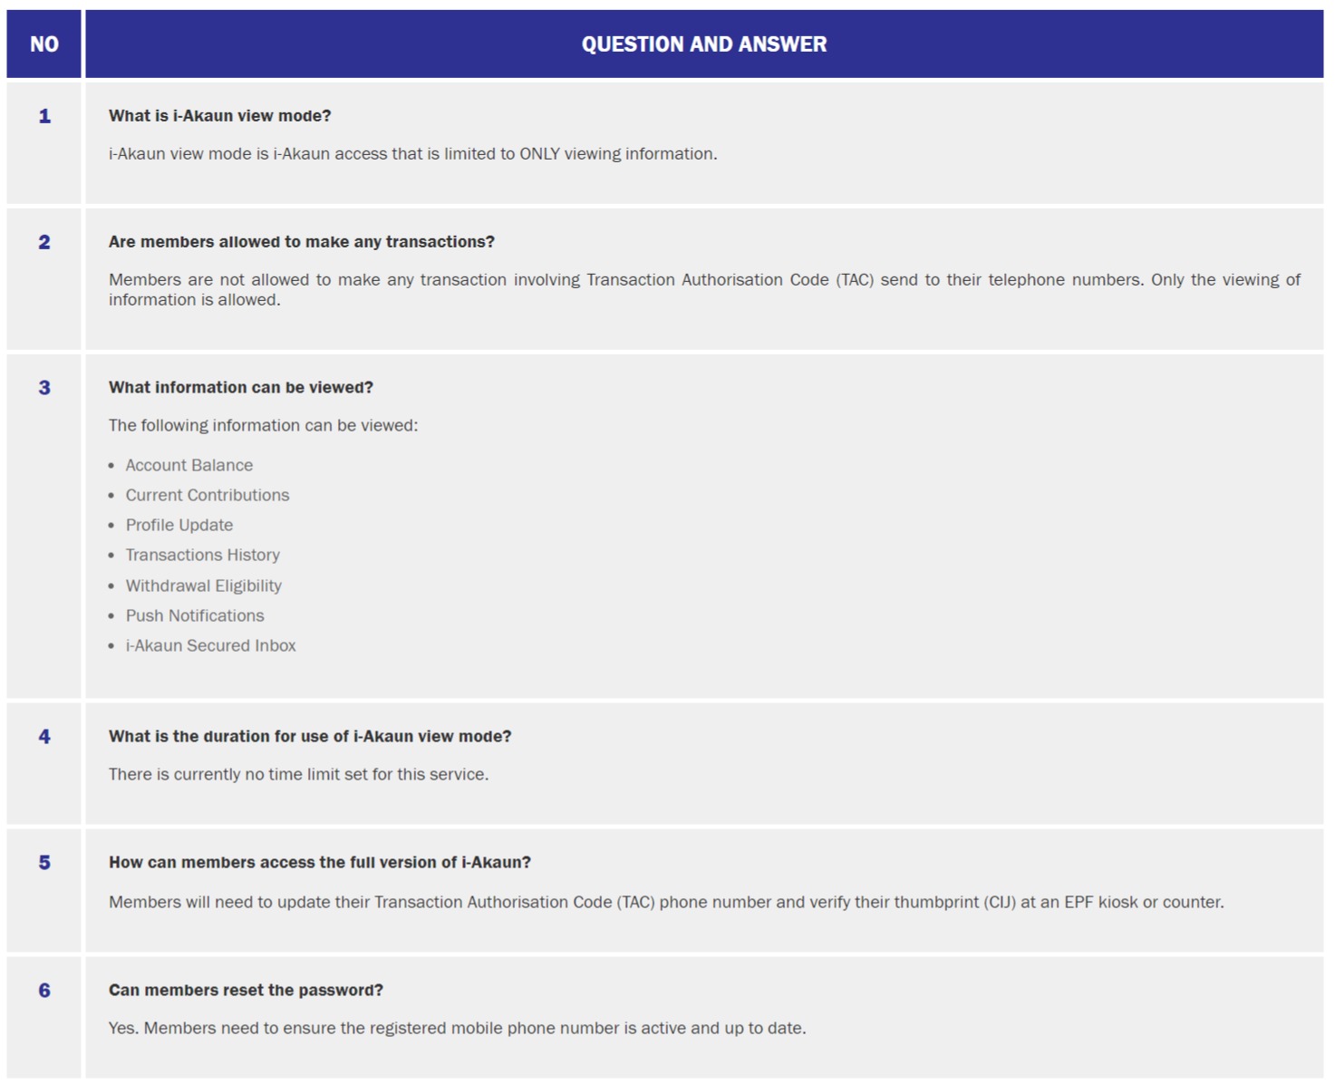This screenshot has width=1335, height=1084.
Task: Click the "Profile Update" list item
Action: click(179, 525)
